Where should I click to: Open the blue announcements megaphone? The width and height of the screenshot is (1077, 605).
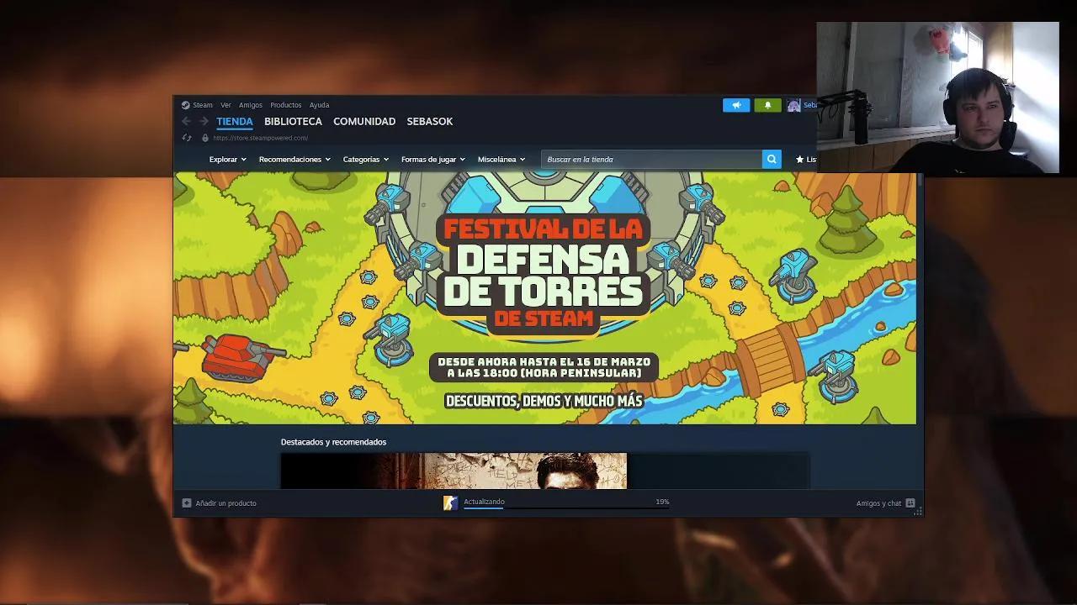[736, 105]
